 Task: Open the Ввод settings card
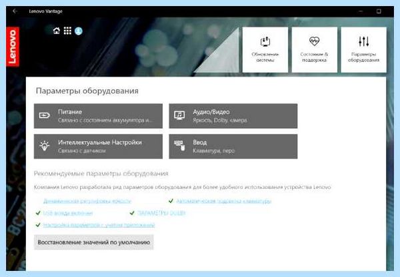[x=233, y=146]
